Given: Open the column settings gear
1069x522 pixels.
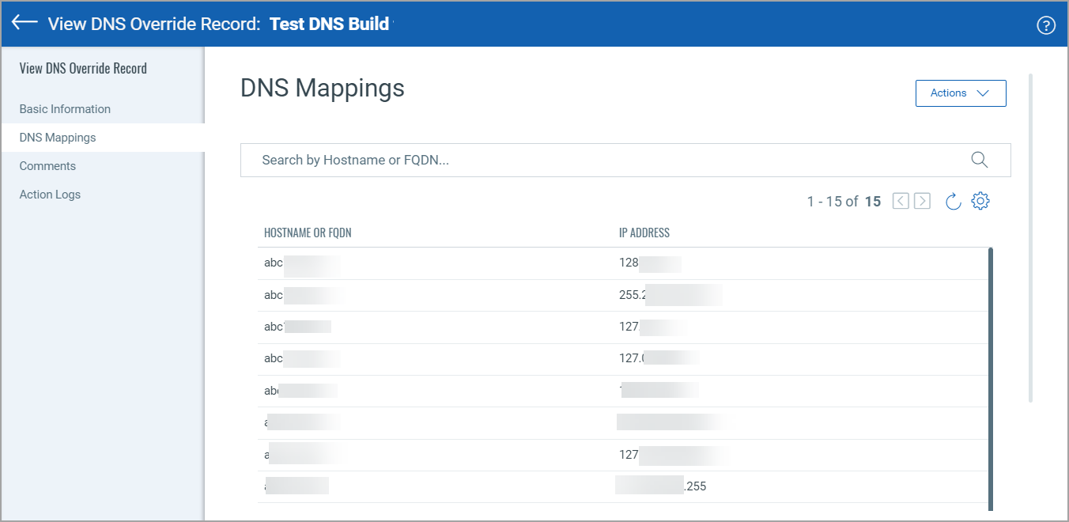Looking at the screenshot, I should 980,200.
